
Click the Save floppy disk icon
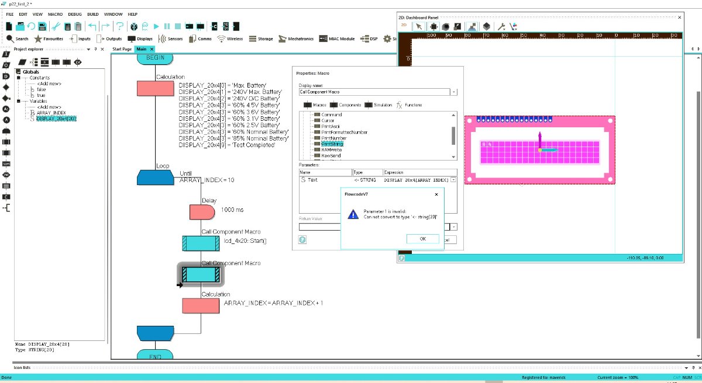click(x=42, y=26)
